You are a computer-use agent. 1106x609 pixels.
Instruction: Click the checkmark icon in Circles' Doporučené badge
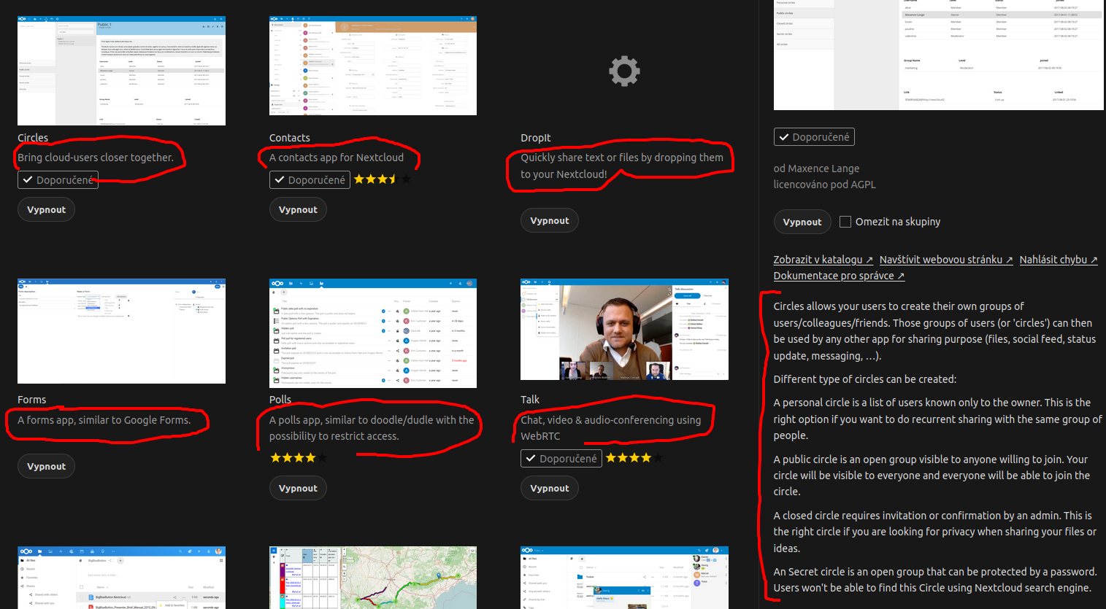click(x=29, y=179)
